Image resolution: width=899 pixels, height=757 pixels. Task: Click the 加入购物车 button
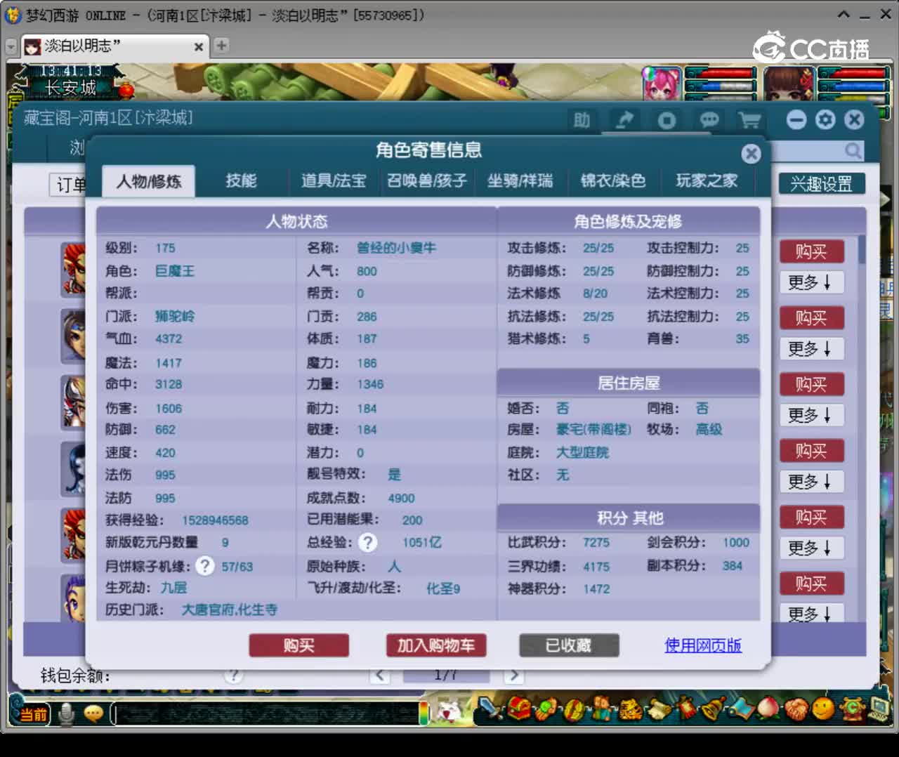436,645
